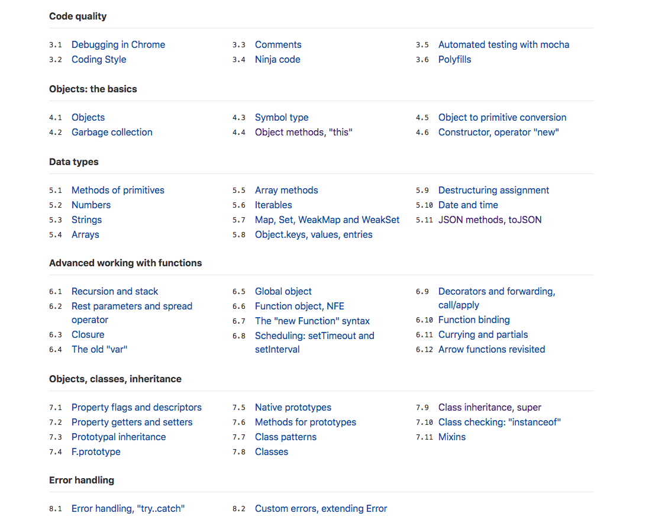Visit the Mixins chapter
The height and width of the screenshot is (529, 652).
451,437
